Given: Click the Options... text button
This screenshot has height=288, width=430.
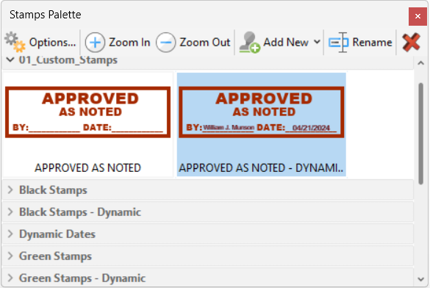Looking at the screenshot, I should (x=52, y=43).
